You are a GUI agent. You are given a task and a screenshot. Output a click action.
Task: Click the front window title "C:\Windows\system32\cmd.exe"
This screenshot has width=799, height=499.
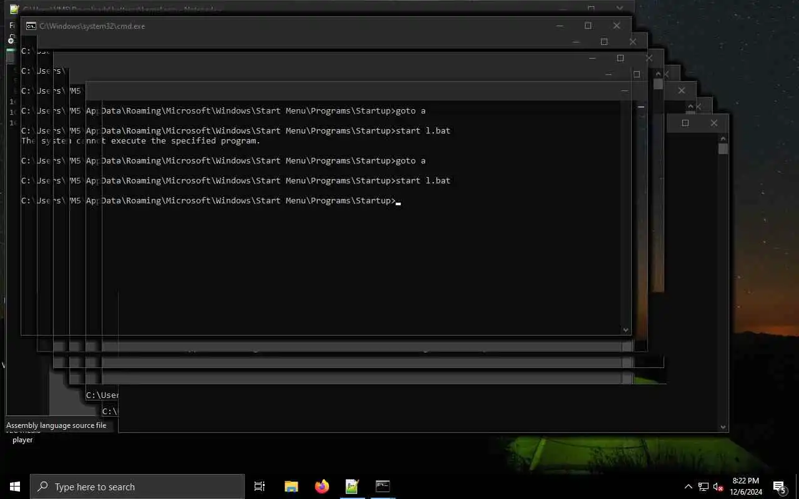click(x=92, y=26)
